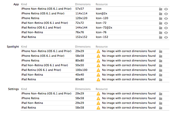Show Icon-72@2x via eye icon
This screenshot has height=113, width=172.
[x=166, y=28]
